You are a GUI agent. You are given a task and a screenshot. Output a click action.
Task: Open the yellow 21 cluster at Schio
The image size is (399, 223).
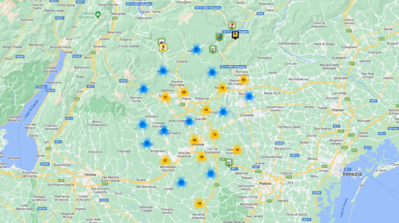coord(165,97)
